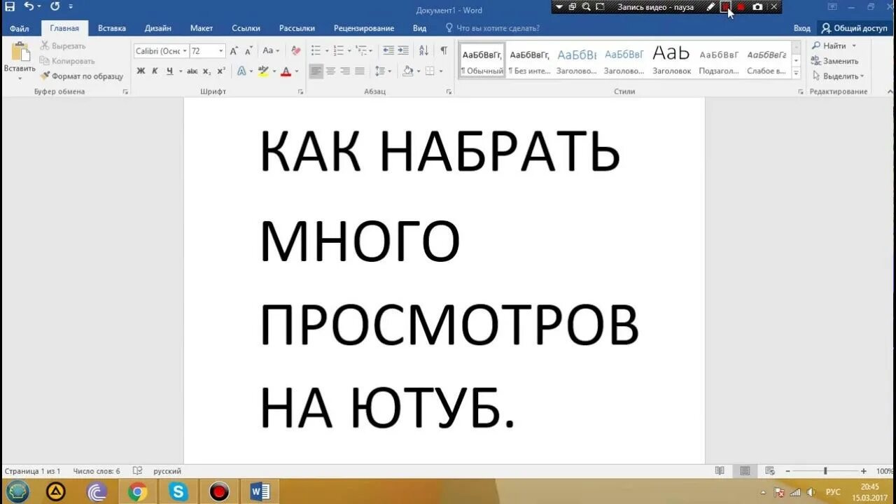Click the Общий доступ share button

pyautogui.click(x=854, y=28)
